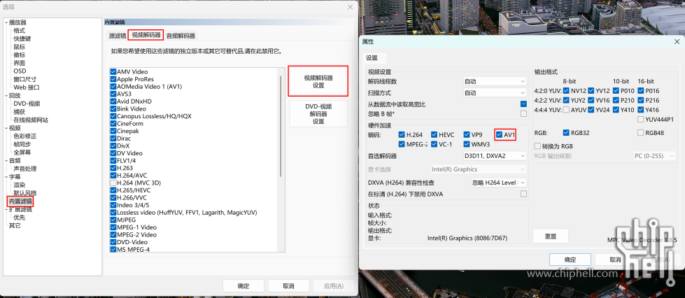The width and height of the screenshot is (685, 298).
Task: Toggle the H.265/HEVC decoder checkbox
Action: pos(113,190)
